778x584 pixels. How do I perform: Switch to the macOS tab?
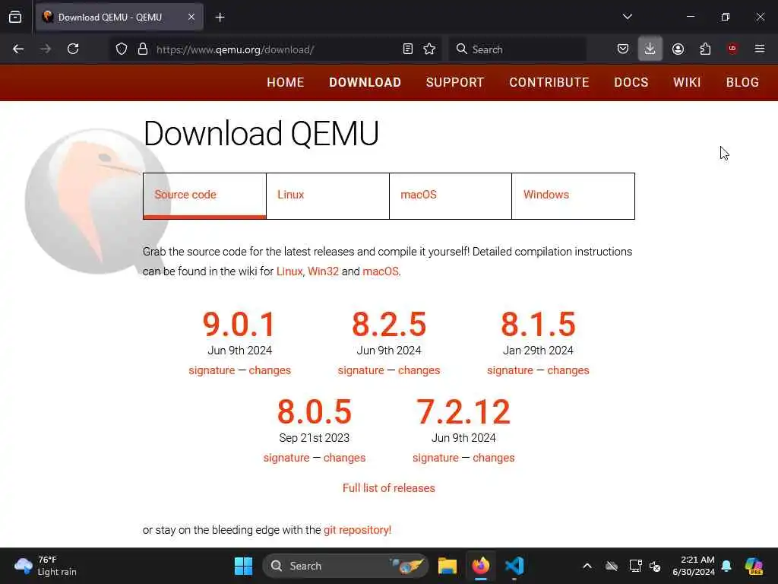(451, 195)
